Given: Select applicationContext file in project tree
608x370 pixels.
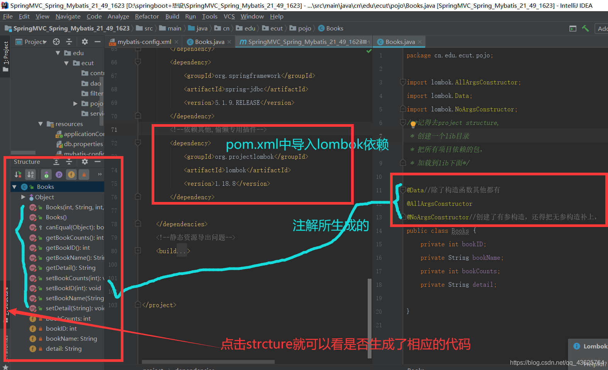Looking at the screenshot, I should pos(84,134).
